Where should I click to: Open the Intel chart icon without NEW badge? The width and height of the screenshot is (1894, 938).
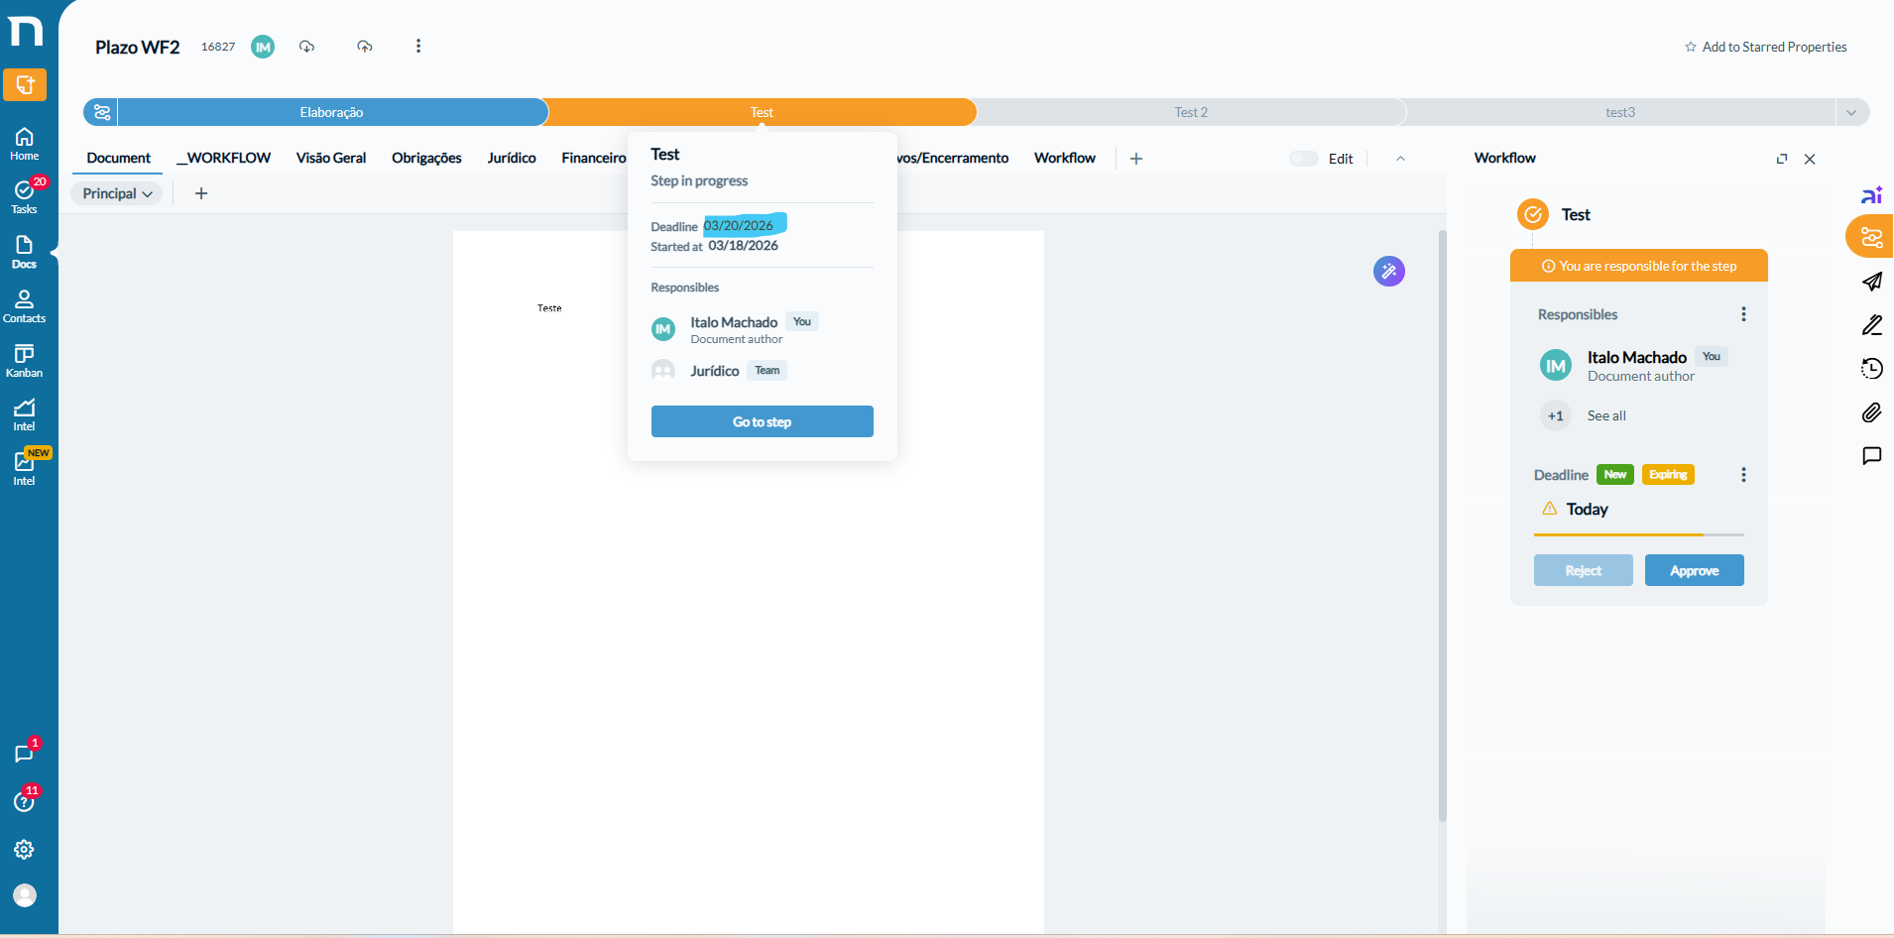click(x=25, y=414)
